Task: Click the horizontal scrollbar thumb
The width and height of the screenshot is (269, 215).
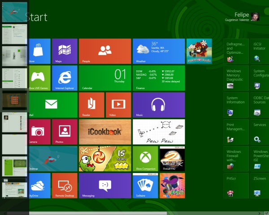Action: point(87,213)
